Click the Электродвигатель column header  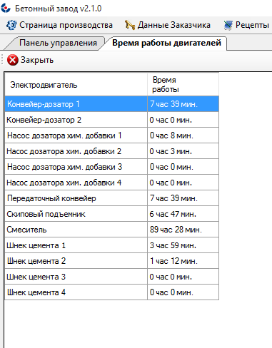(76, 85)
